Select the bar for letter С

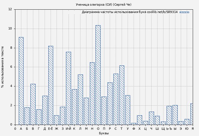116,99
